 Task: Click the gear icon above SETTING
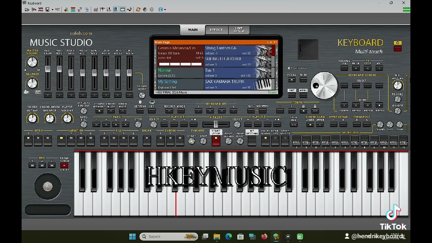pos(140,102)
